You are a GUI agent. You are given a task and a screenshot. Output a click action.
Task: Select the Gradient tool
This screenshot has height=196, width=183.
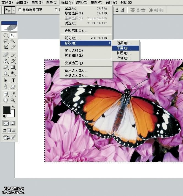[x=13, y=67]
